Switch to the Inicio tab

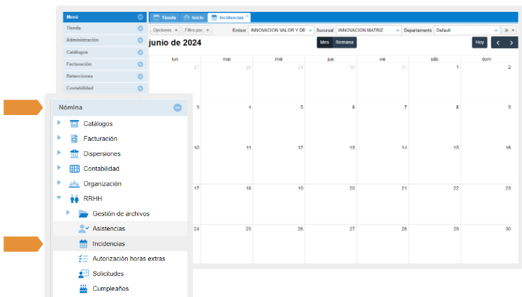pos(194,17)
